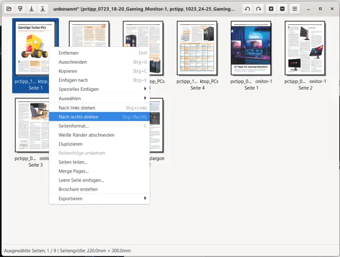The image size is (340, 257).
Task: Click the Save As icon
Action: [42, 9]
